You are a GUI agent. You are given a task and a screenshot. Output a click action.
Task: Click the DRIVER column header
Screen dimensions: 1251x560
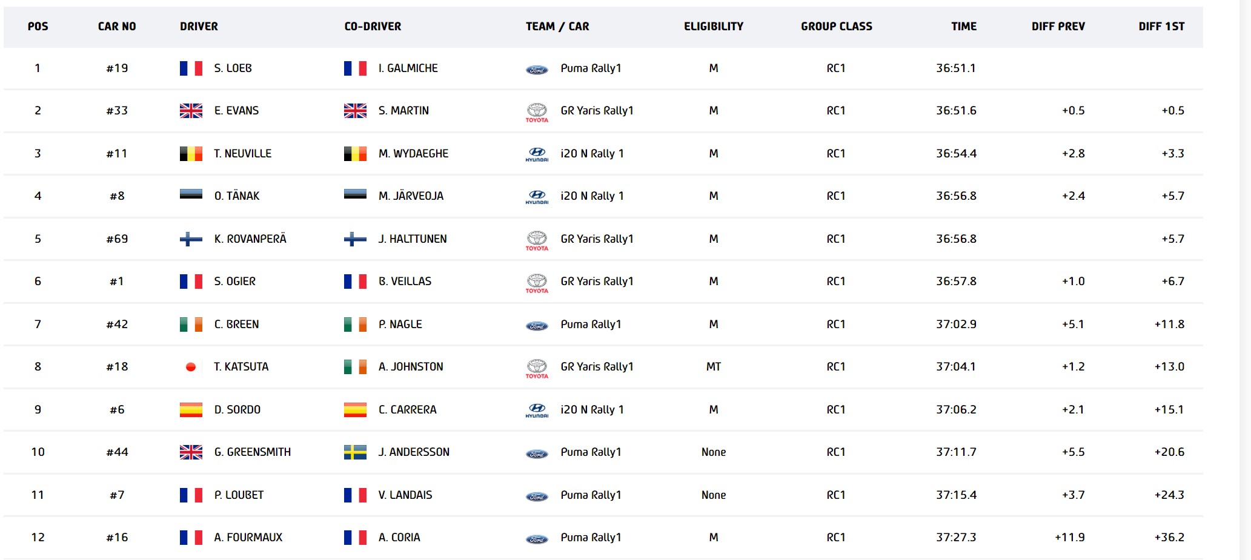click(x=199, y=27)
